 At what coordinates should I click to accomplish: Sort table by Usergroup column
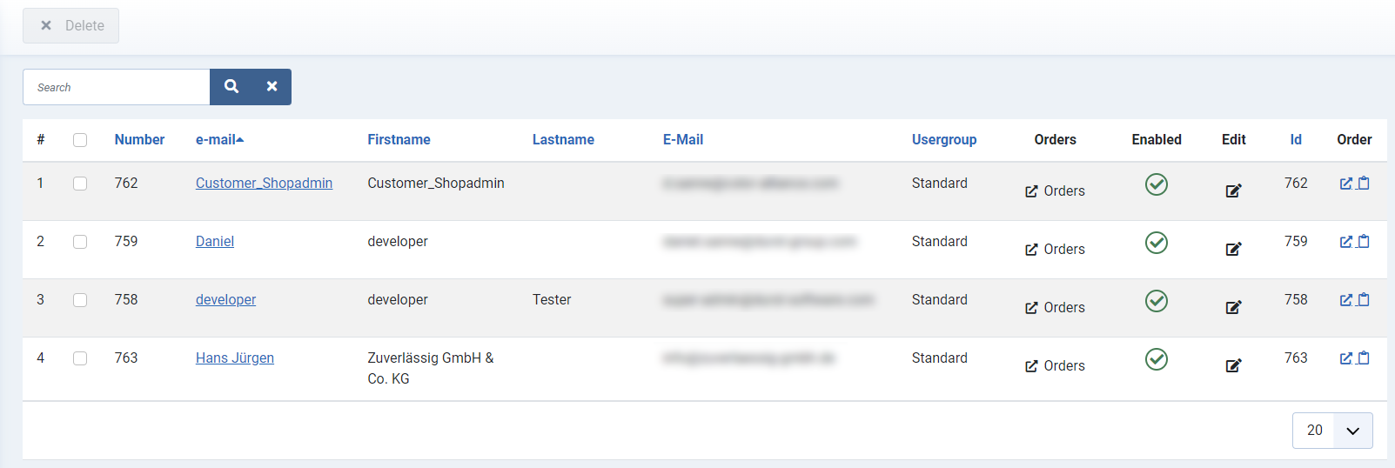click(x=944, y=139)
